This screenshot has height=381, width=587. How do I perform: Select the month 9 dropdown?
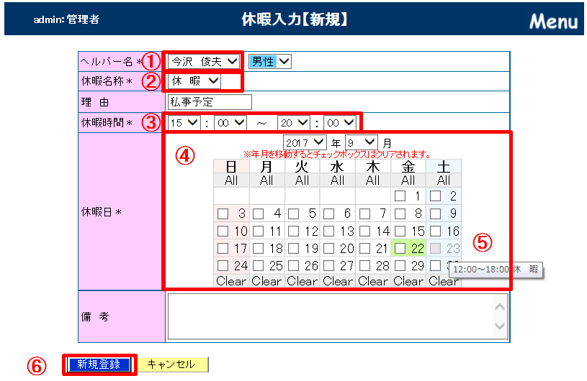[361, 142]
